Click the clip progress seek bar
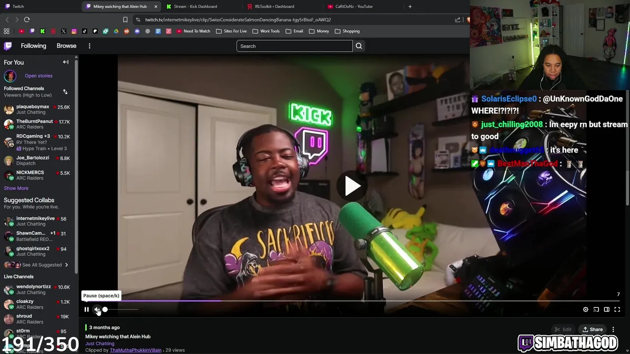 point(351,300)
